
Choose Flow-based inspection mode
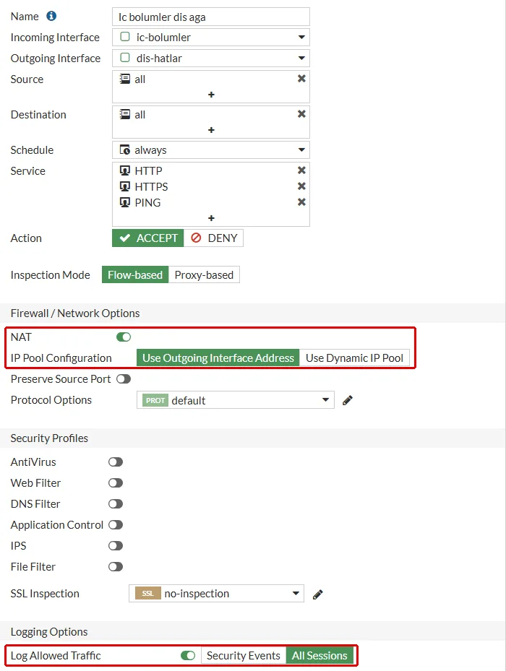click(135, 274)
